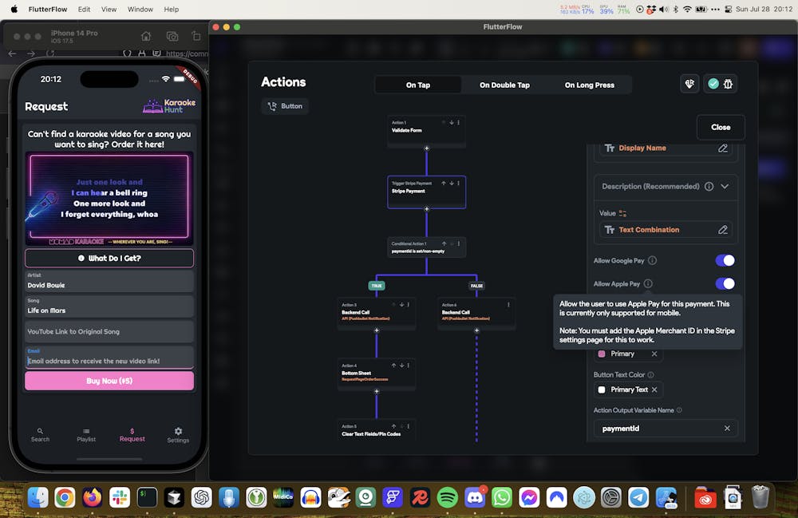
Task: Tap the YouTube Link to Original Song field
Action: coord(109,332)
